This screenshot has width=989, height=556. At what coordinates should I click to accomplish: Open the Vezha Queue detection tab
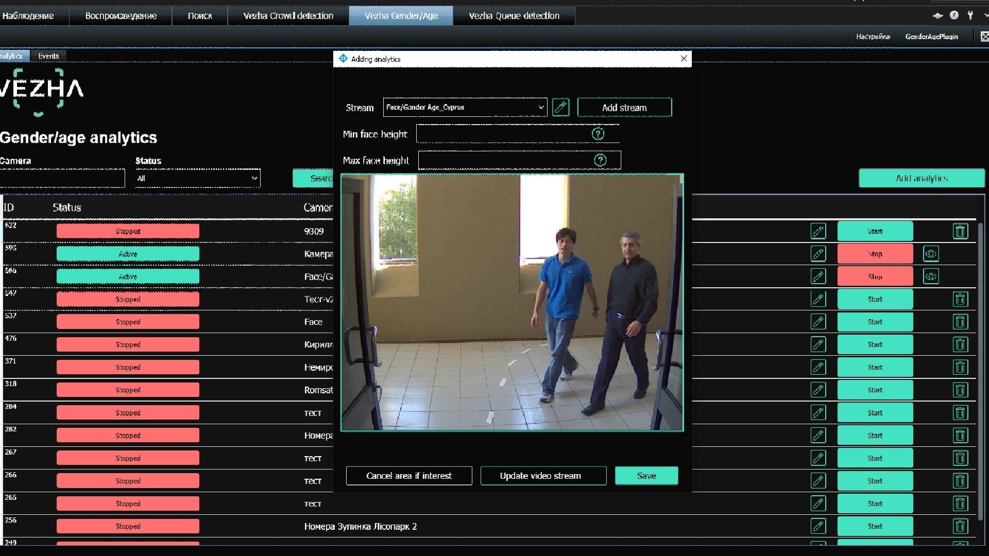coord(514,16)
